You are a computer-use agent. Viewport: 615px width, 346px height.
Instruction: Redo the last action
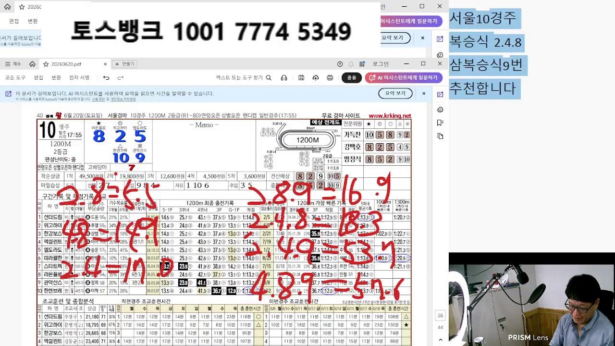[121, 77]
